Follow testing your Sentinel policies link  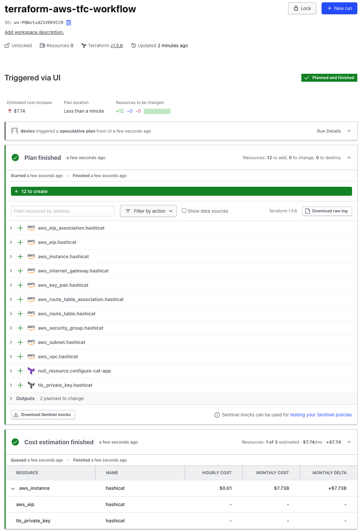[321, 415]
